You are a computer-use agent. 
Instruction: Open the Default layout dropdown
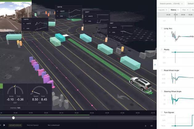click(190, 3)
